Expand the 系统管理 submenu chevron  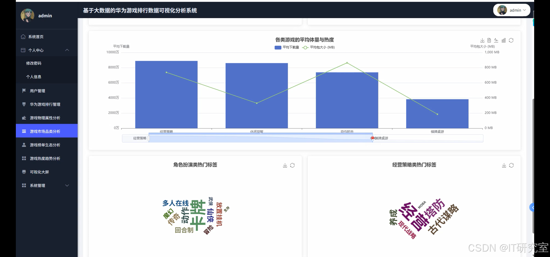[x=67, y=185]
